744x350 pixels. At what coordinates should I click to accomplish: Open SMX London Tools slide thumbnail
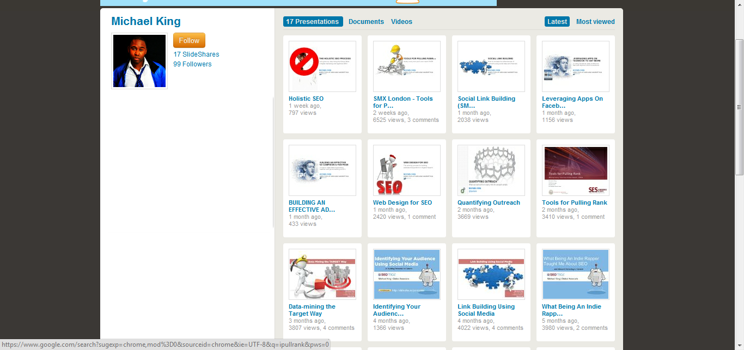(x=407, y=66)
